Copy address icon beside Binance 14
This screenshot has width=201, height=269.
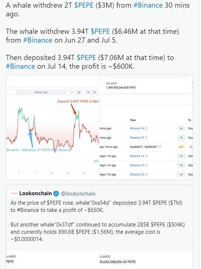(x=147, y=156)
